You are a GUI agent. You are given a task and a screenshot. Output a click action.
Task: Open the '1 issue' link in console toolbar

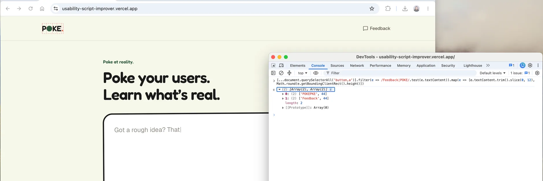[x=520, y=73]
